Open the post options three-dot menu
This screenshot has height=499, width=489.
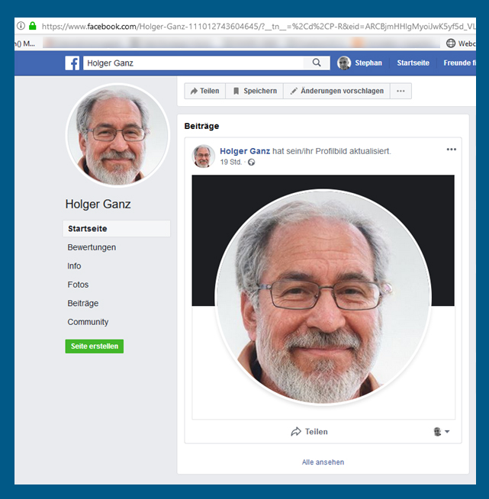pos(451,150)
